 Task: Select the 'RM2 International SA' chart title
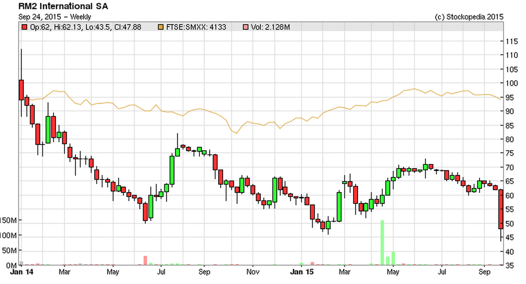63,6
